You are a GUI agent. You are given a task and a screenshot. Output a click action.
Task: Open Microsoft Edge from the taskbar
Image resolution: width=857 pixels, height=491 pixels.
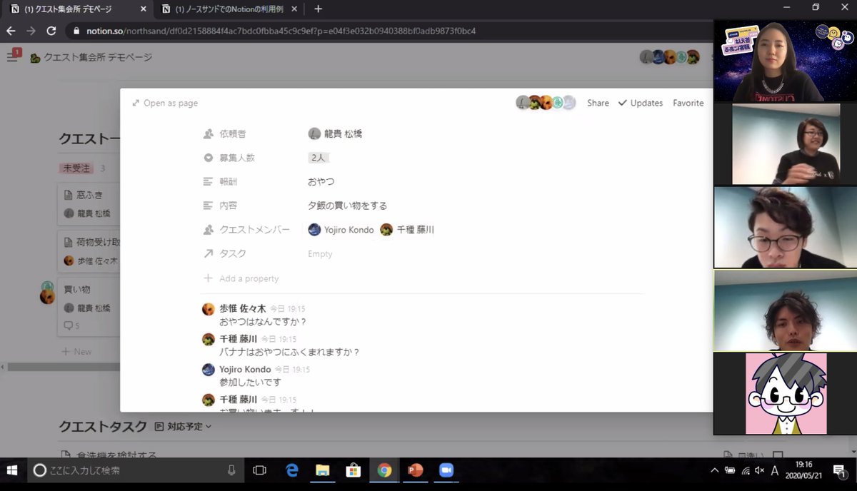292,470
